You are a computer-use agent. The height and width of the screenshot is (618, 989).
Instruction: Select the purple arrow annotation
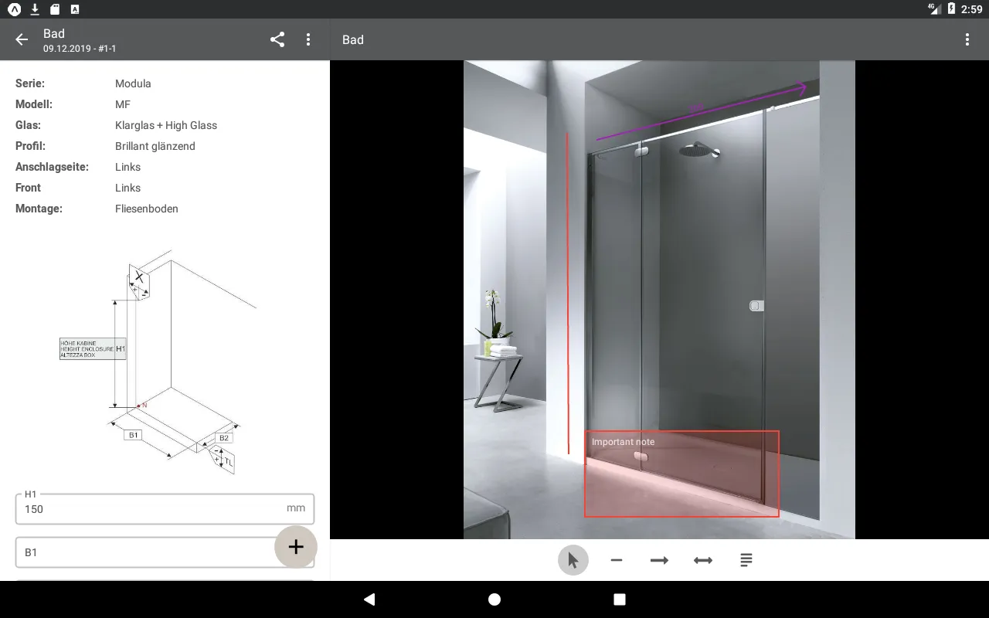point(702,112)
